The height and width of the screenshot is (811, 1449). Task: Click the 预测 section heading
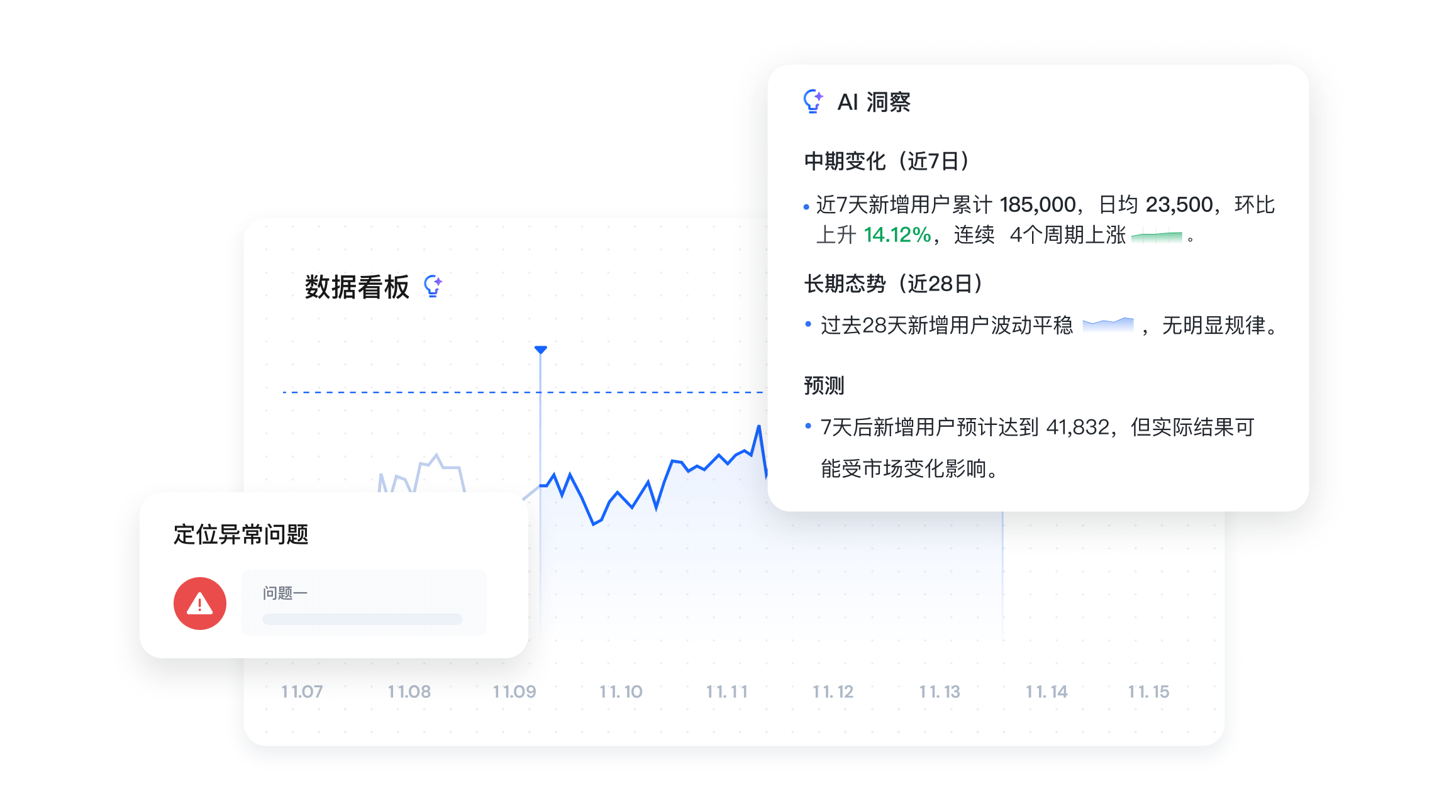tap(824, 385)
